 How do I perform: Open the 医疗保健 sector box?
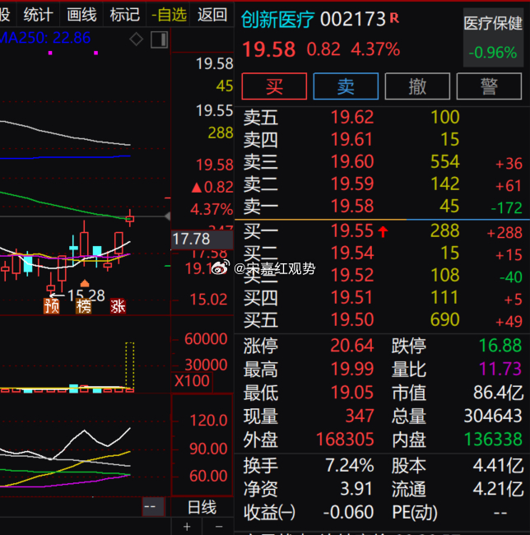493,38
